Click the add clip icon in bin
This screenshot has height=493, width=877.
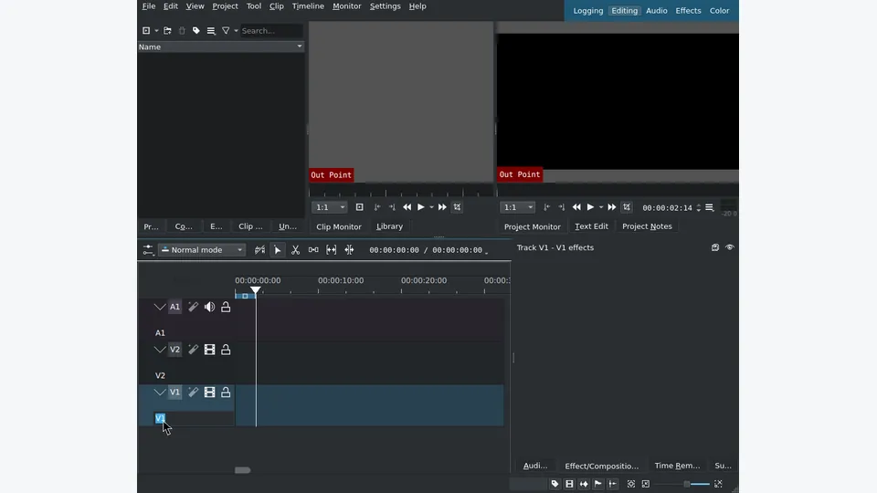point(146,31)
